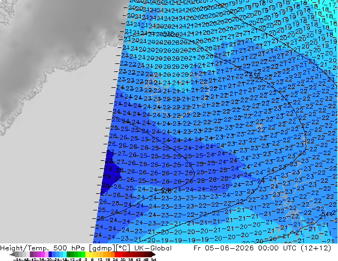Click the 544 contour label near the right edge
The image size is (338, 261).
(327, 214)
